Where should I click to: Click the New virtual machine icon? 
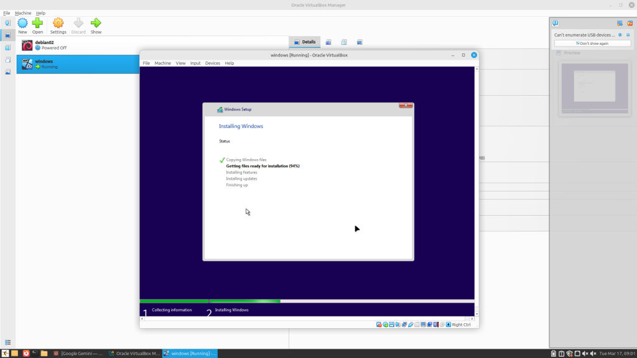point(22,25)
